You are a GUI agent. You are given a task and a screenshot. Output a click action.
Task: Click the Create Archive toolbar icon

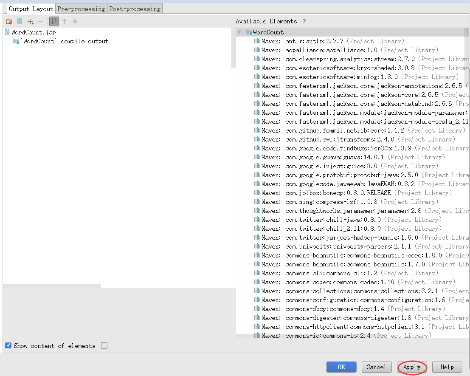point(19,21)
